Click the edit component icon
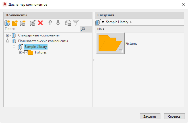188x123 pixels. coord(32,23)
